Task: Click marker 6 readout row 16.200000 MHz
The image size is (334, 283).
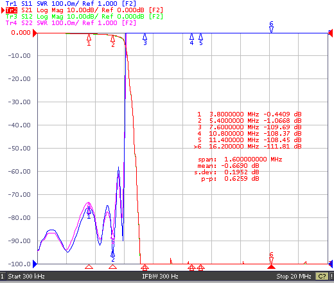Action: (x=247, y=147)
